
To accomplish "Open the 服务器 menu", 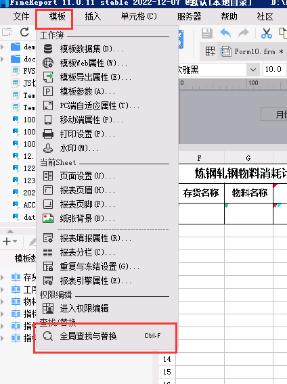I will pyautogui.click(x=189, y=17).
